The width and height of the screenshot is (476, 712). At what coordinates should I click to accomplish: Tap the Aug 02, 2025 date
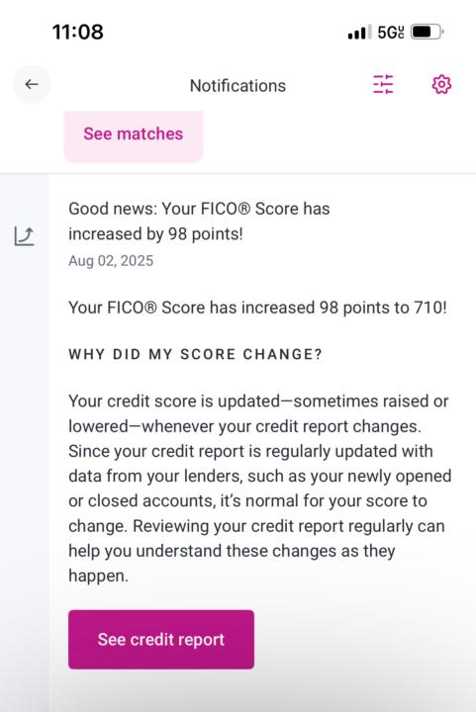coord(111,261)
